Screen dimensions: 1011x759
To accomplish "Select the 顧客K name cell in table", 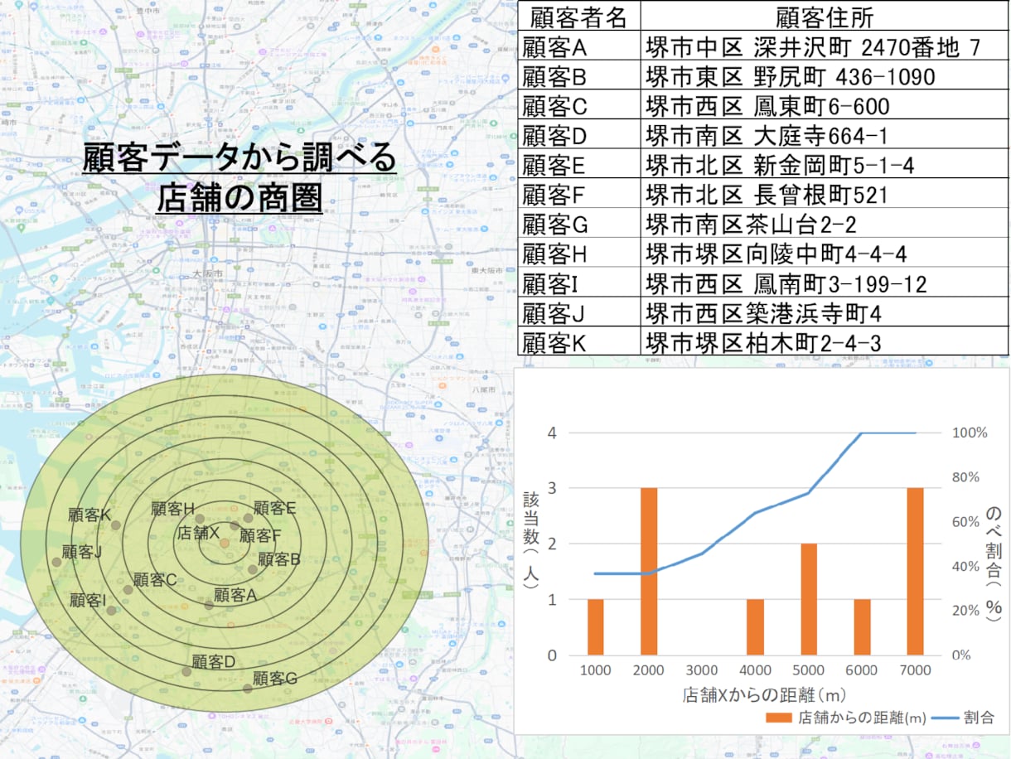I will click(579, 342).
